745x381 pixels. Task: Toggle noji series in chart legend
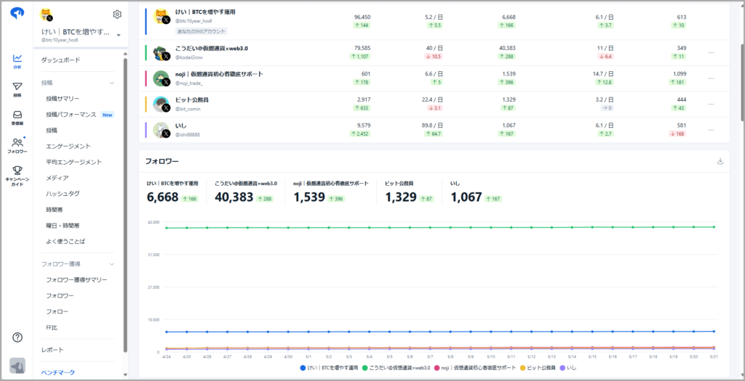point(474,368)
